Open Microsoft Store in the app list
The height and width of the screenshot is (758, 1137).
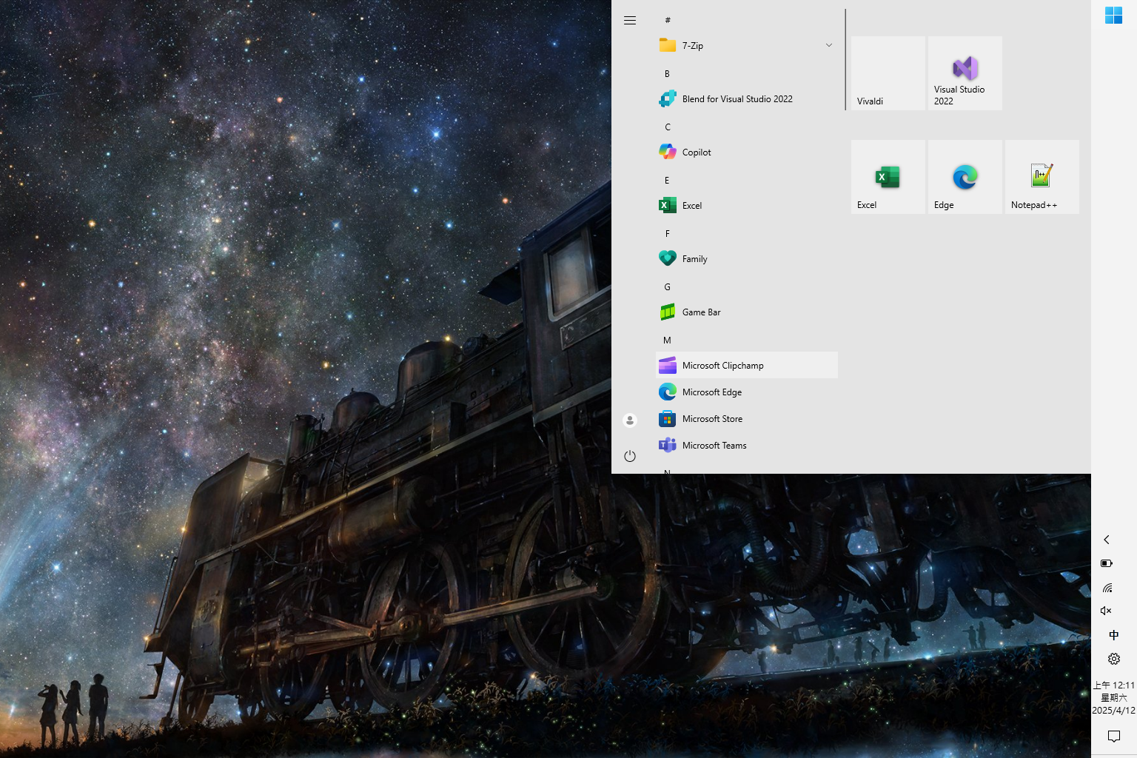coord(712,419)
